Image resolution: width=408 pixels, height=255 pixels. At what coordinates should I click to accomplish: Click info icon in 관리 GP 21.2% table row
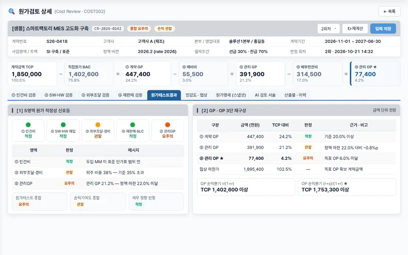[x=201, y=147]
